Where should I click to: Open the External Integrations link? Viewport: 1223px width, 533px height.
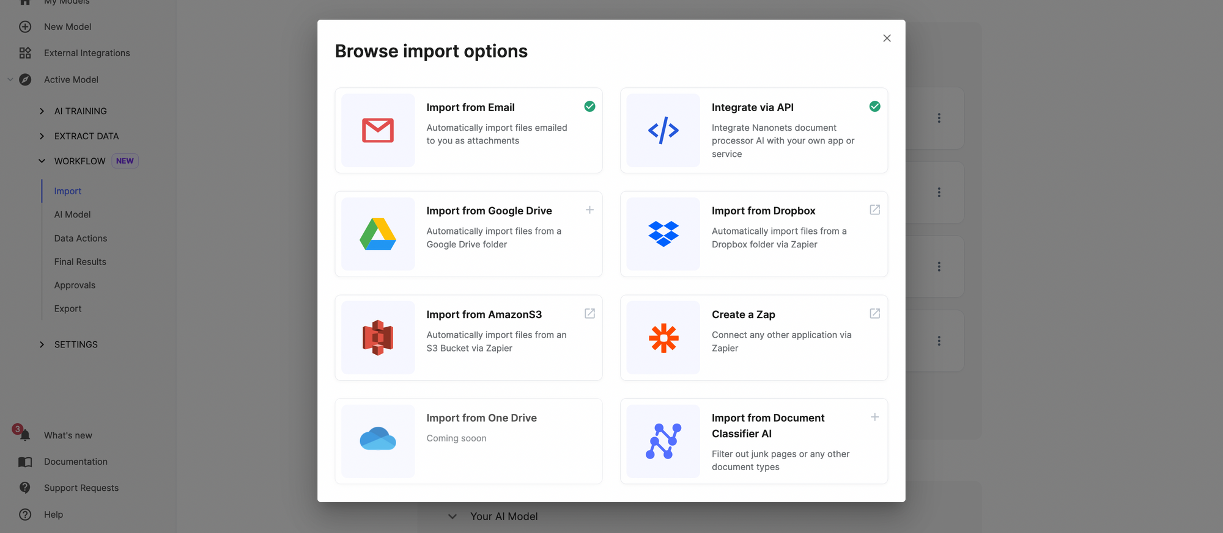(x=87, y=53)
